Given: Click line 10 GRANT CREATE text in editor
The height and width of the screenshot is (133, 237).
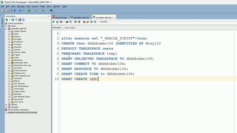Looking at the screenshot, I should pos(74,79).
